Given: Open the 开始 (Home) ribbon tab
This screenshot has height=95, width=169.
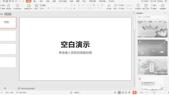Looking at the screenshot, I should click(29, 1).
